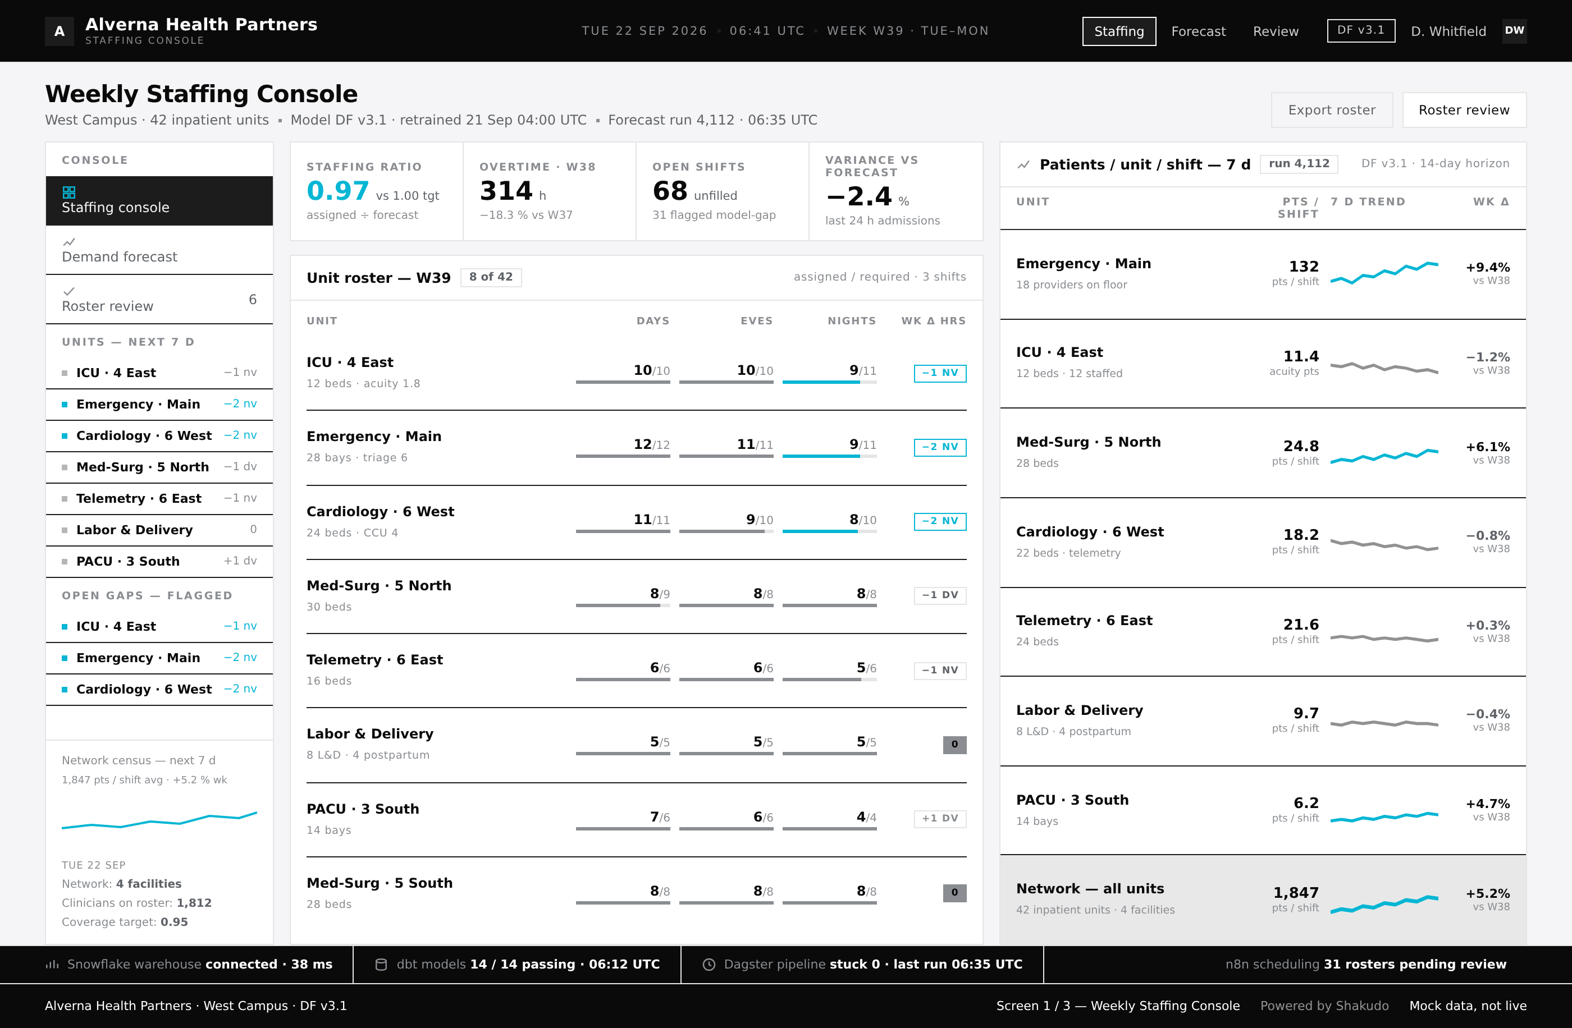Click ICU · 4 East nights coverage bar
1572x1028 pixels.
click(829, 382)
